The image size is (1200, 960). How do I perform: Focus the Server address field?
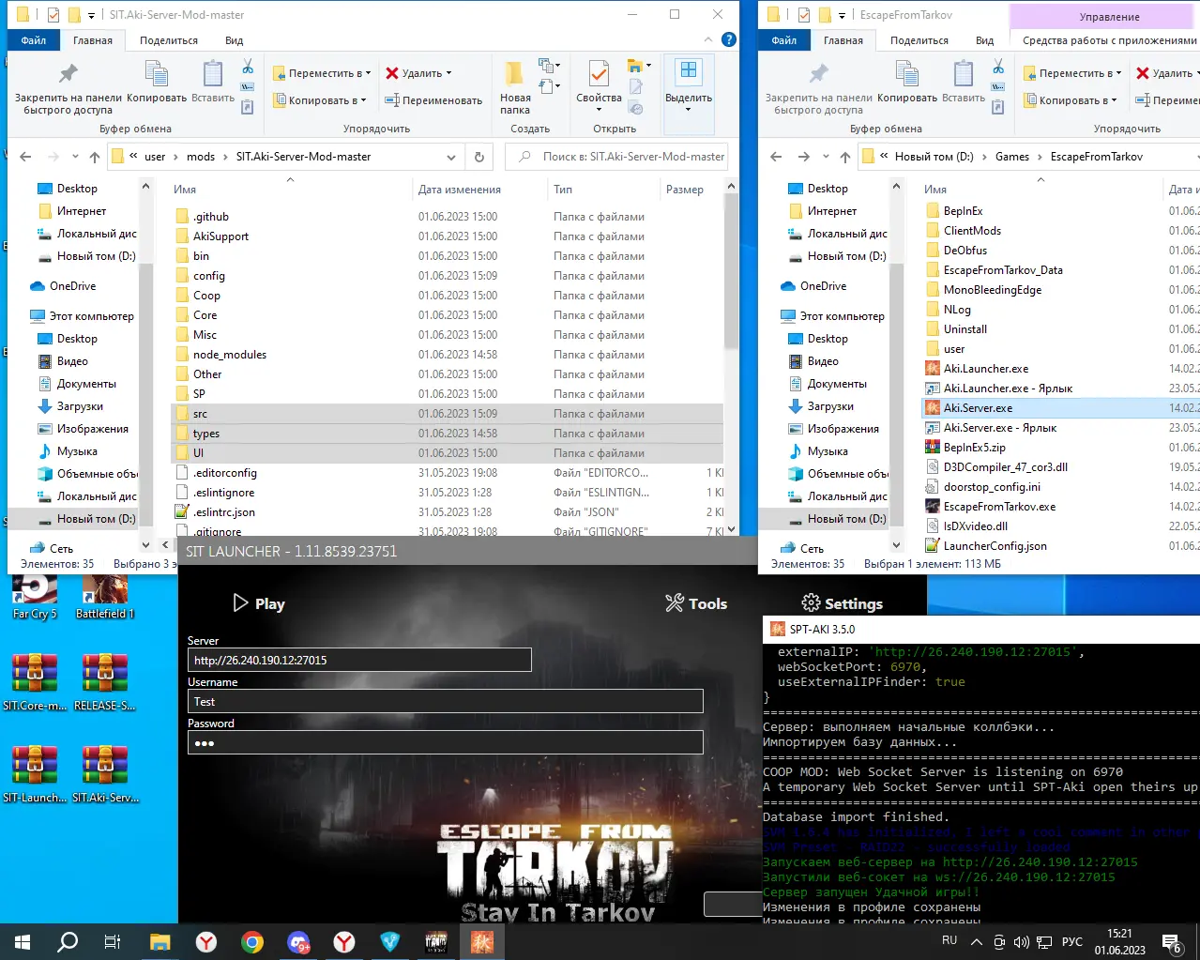tap(359, 660)
